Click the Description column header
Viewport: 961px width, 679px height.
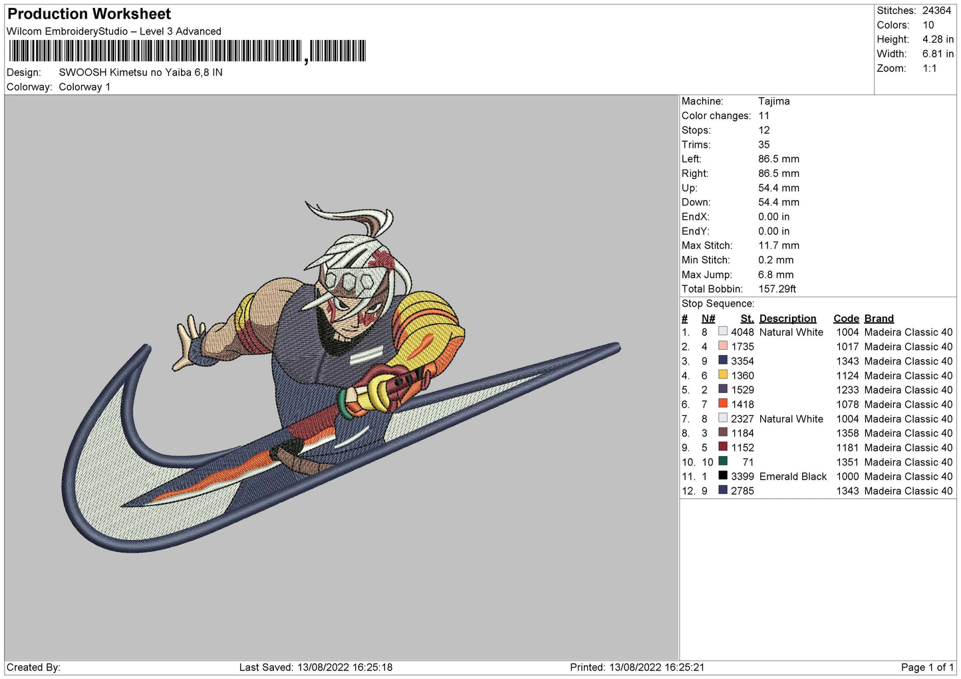pyautogui.click(x=787, y=319)
